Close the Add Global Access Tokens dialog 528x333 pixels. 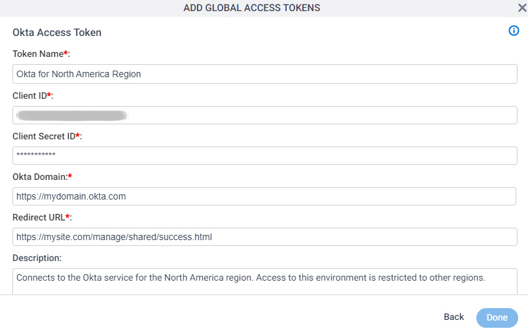(522, 7)
